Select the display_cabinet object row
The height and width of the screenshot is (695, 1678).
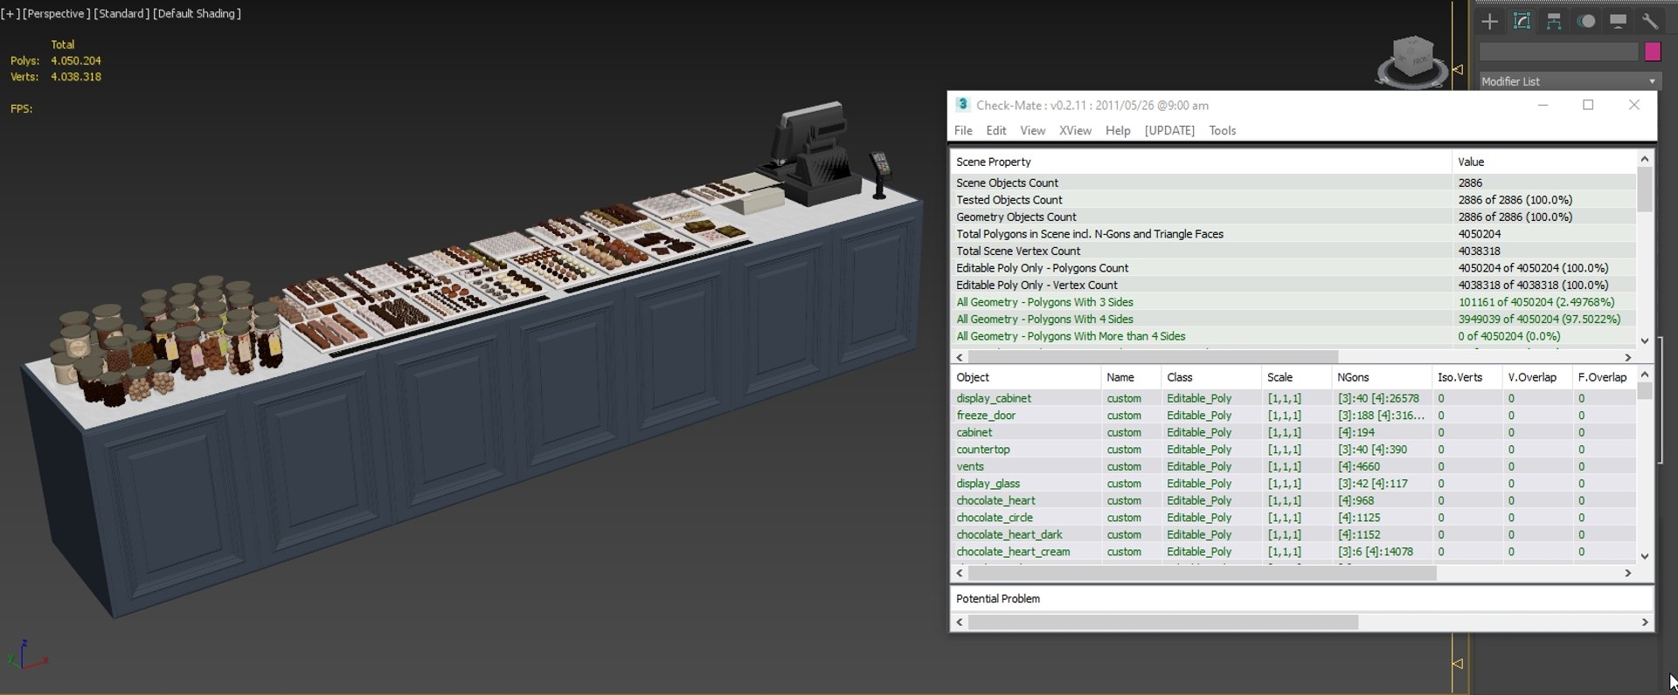tap(1293, 398)
